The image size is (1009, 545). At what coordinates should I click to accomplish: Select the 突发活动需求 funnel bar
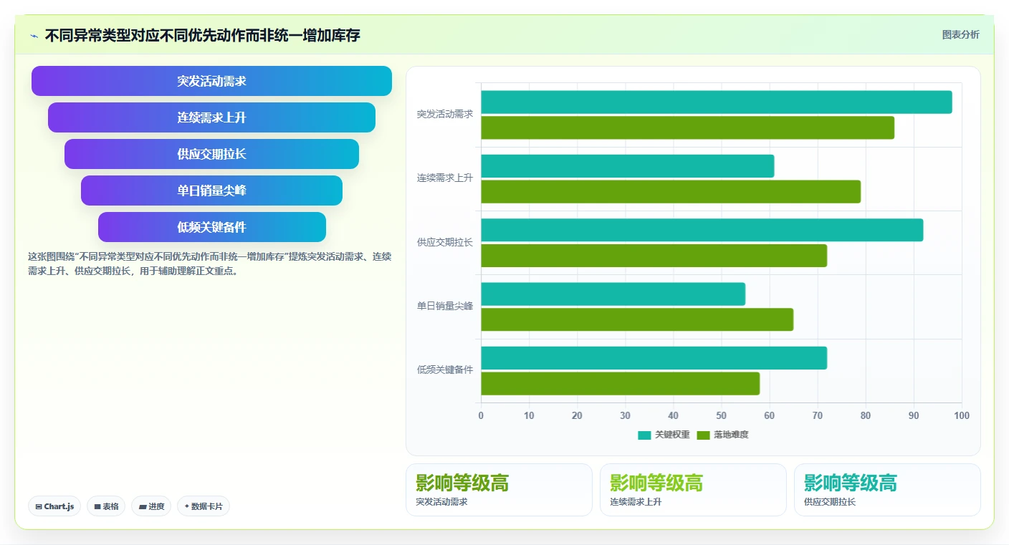click(x=211, y=81)
